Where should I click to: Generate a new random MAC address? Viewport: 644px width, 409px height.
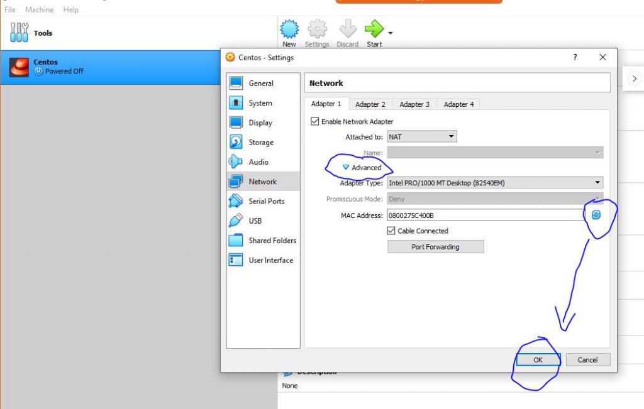pos(596,215)
